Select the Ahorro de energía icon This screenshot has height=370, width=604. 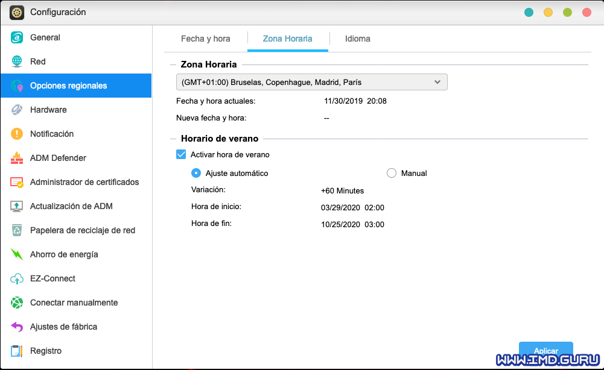[x=17, y=254]
